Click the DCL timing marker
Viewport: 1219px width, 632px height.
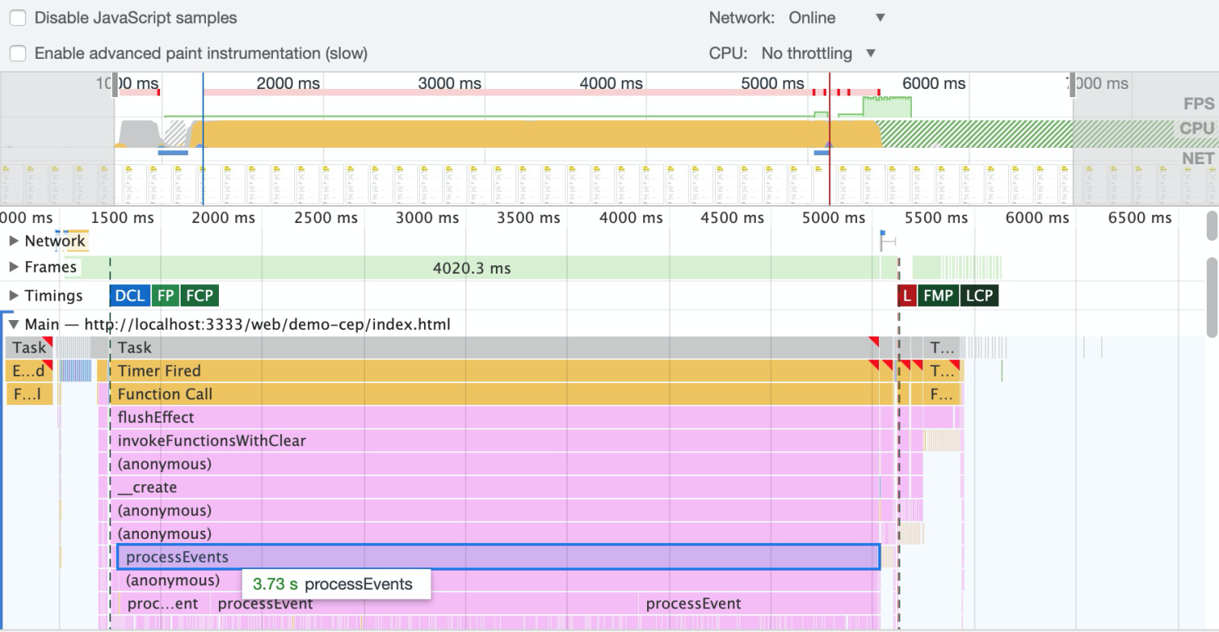130,296
